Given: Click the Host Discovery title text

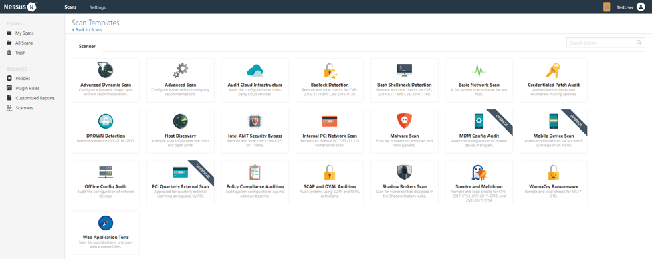Looking at the screenshot, I should tap(181, 136).
